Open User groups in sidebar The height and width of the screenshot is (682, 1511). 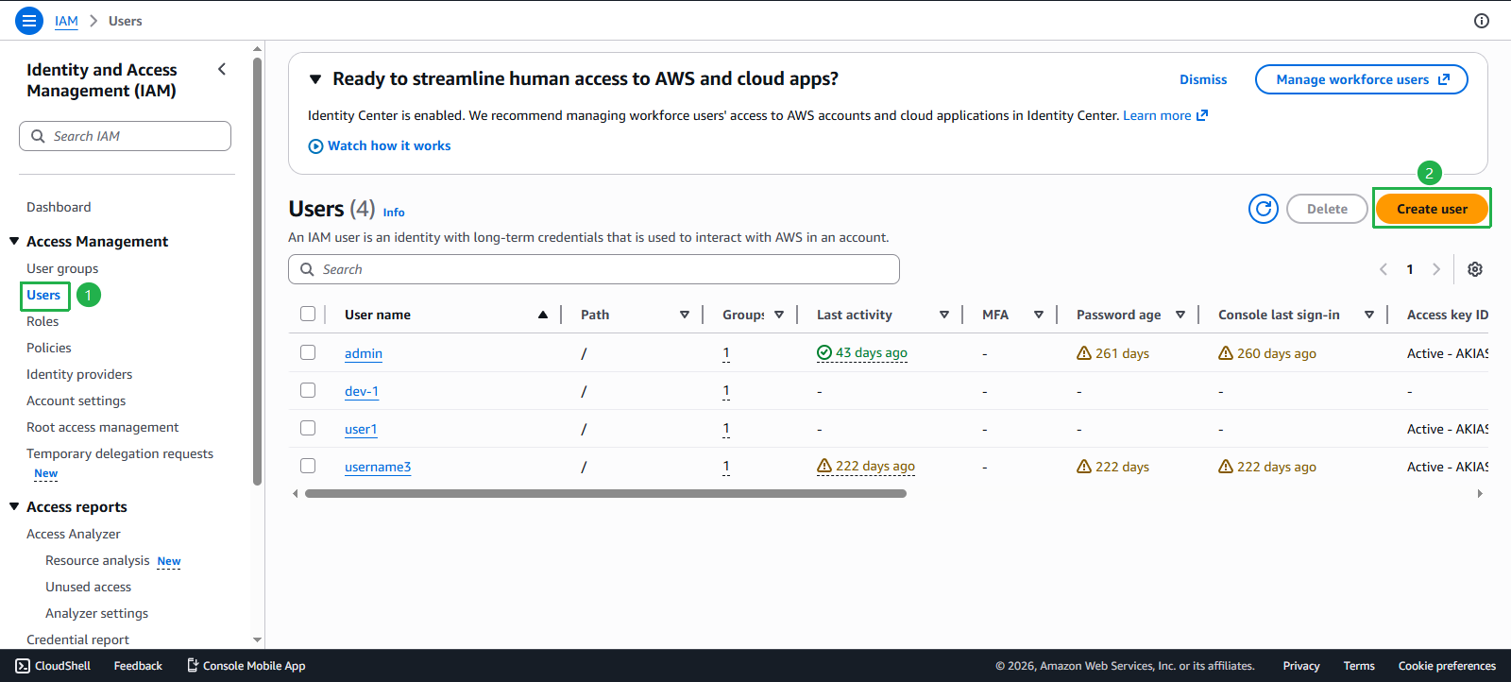coord(62,268)
